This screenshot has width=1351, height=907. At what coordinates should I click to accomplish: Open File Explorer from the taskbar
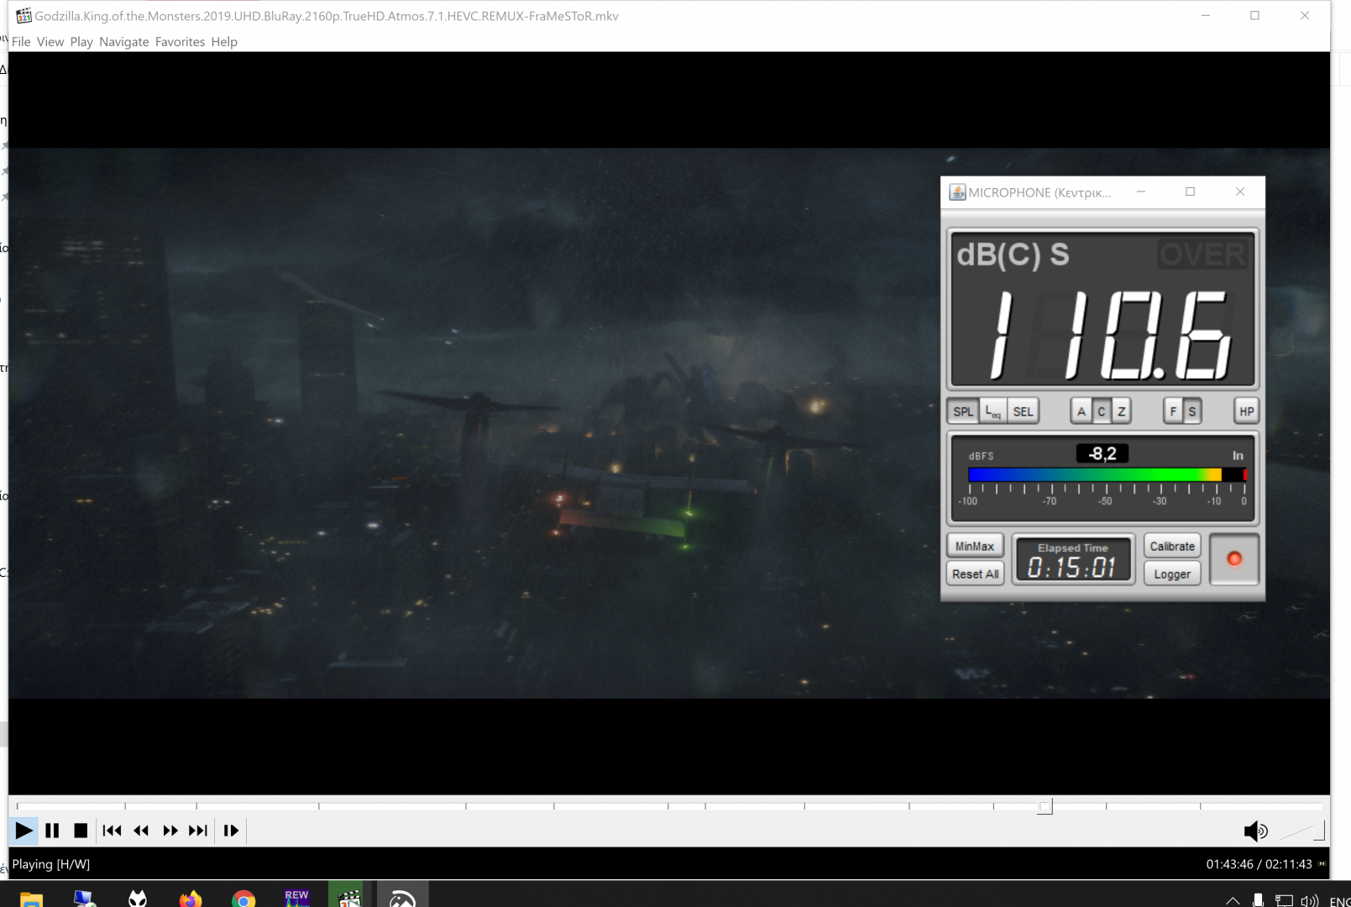click(31, 899)
